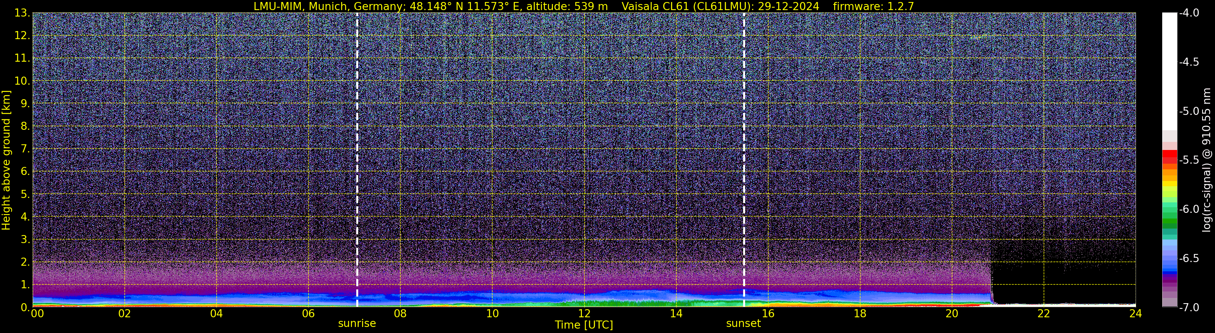Click the white upper section of the colorbar
Screen dimensions: 1215x333
(1170, 71)
